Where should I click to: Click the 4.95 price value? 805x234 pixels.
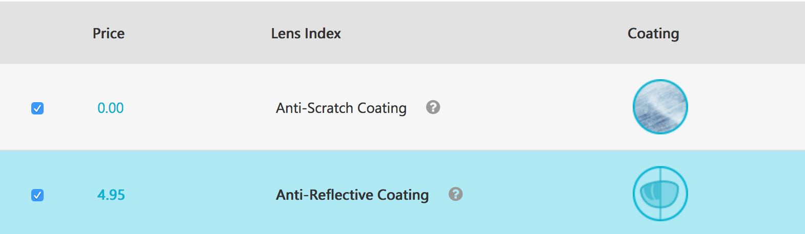pyautogui.click(x=111, y=195)
